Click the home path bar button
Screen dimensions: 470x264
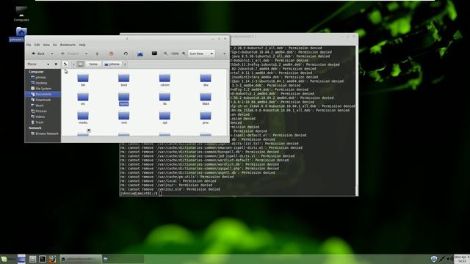coord(93,64)
